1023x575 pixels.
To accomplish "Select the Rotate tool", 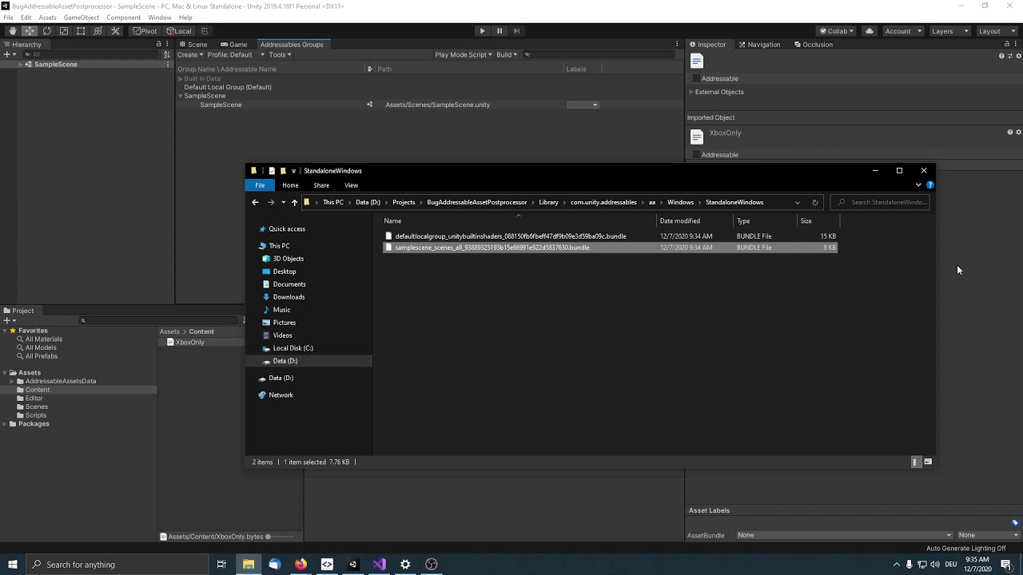I will (x=46, y=30).
